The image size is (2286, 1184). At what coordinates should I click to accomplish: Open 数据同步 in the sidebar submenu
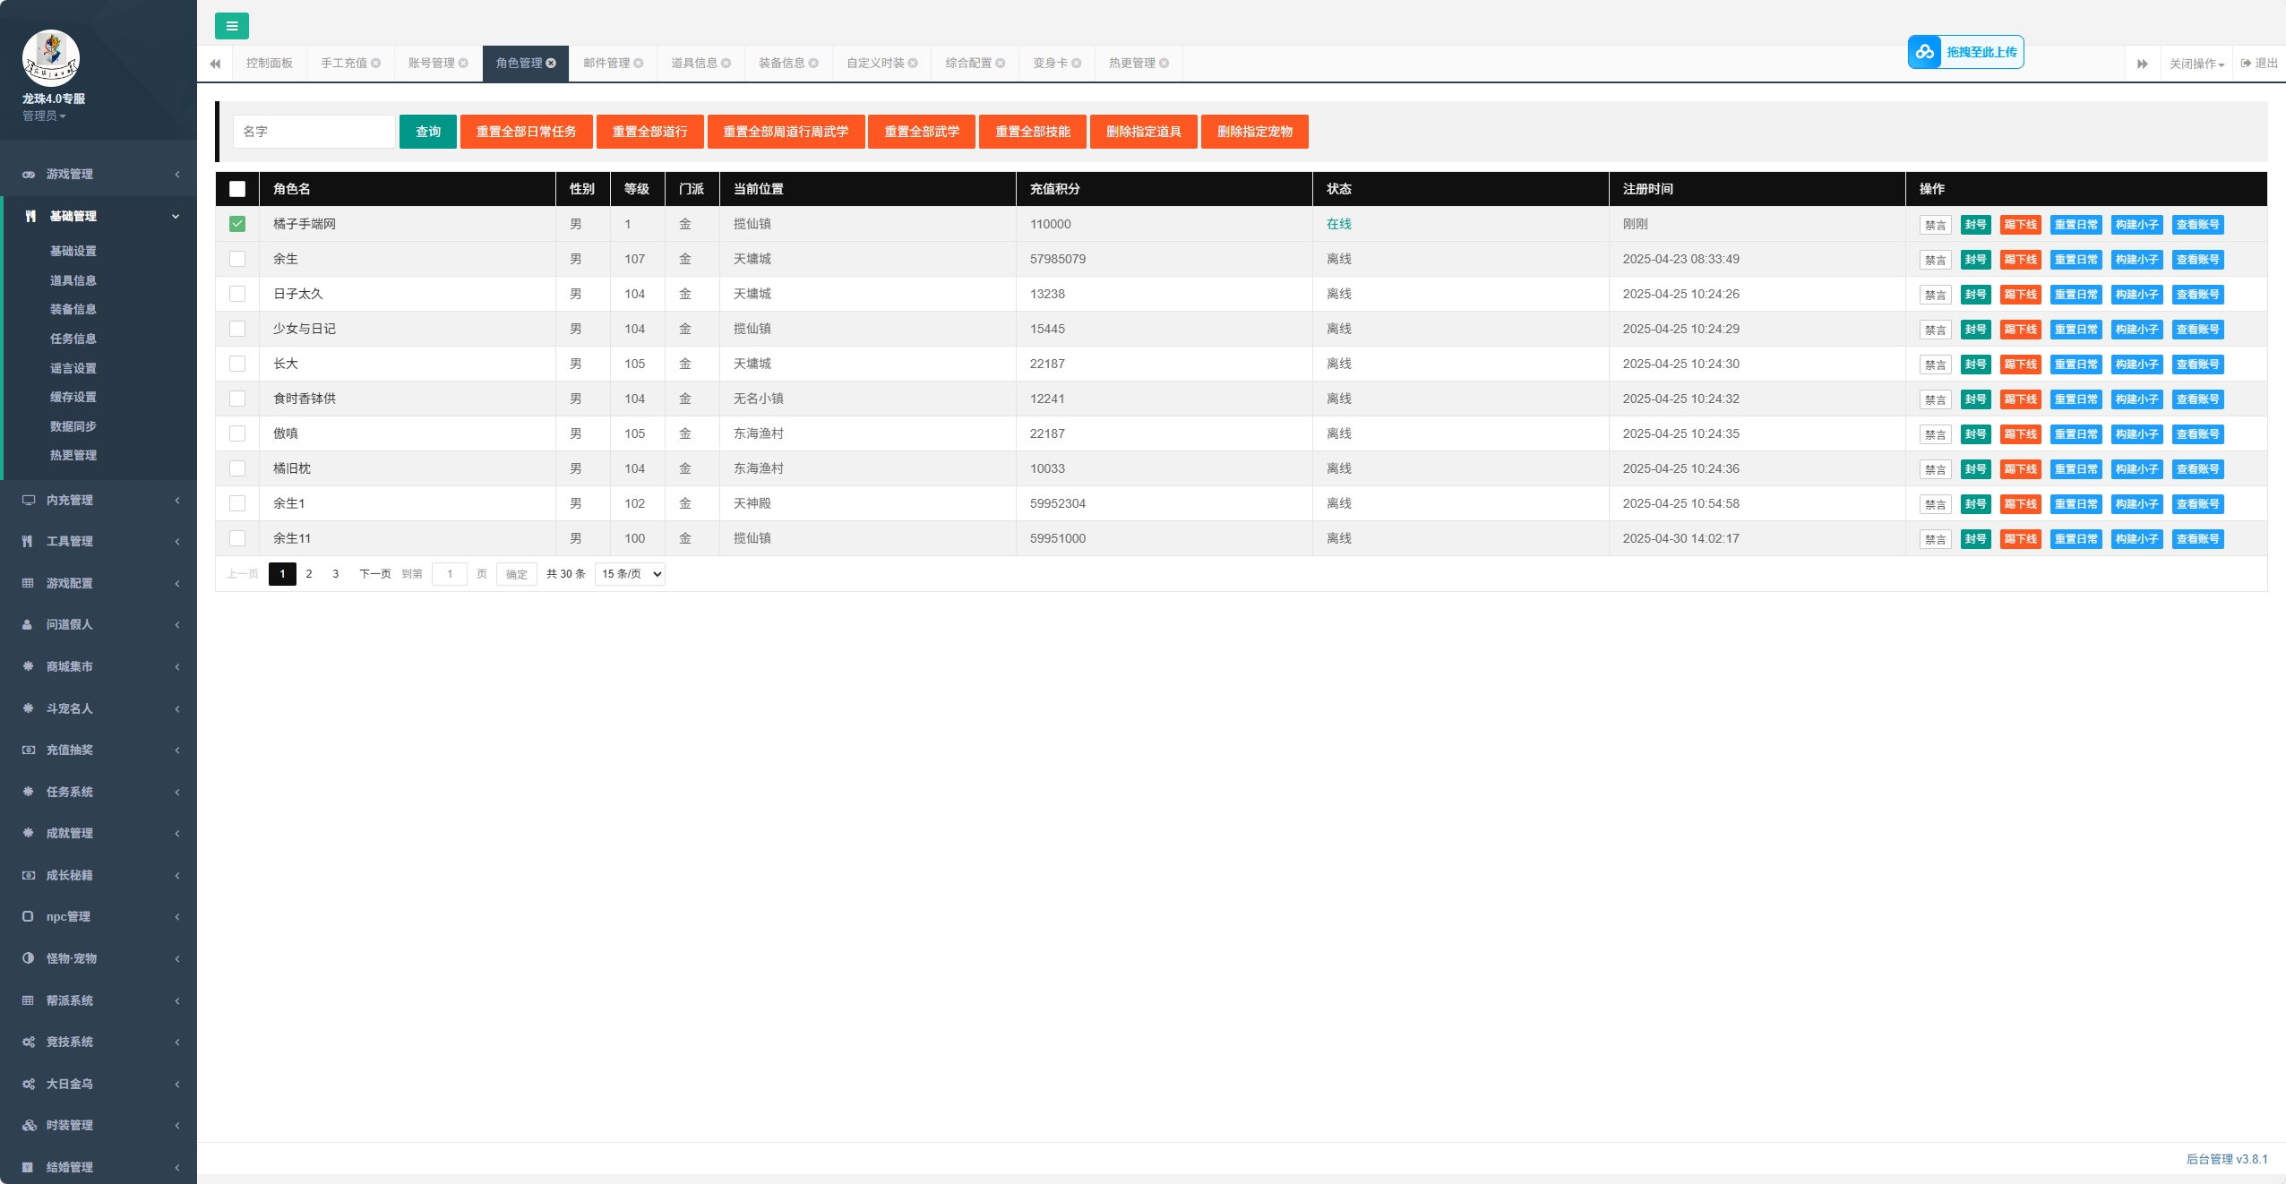click(x=73, y=426)
